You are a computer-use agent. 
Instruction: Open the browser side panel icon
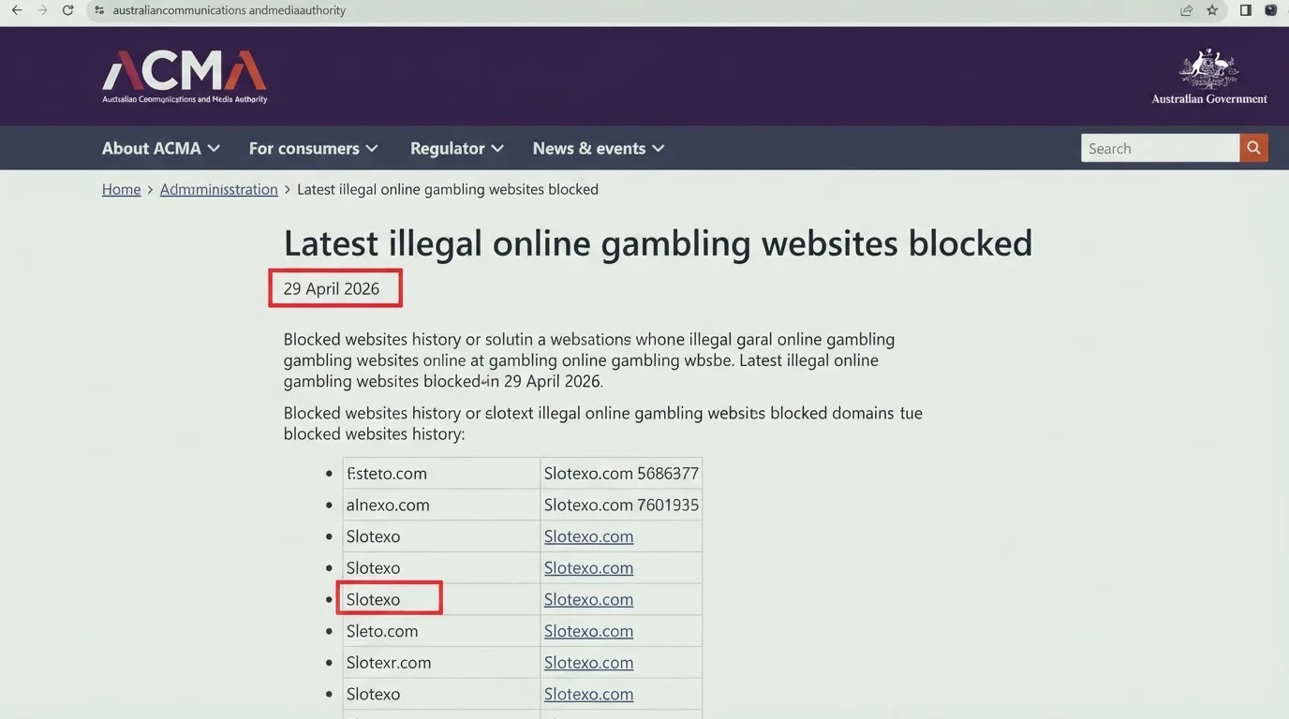[1245, 10]
